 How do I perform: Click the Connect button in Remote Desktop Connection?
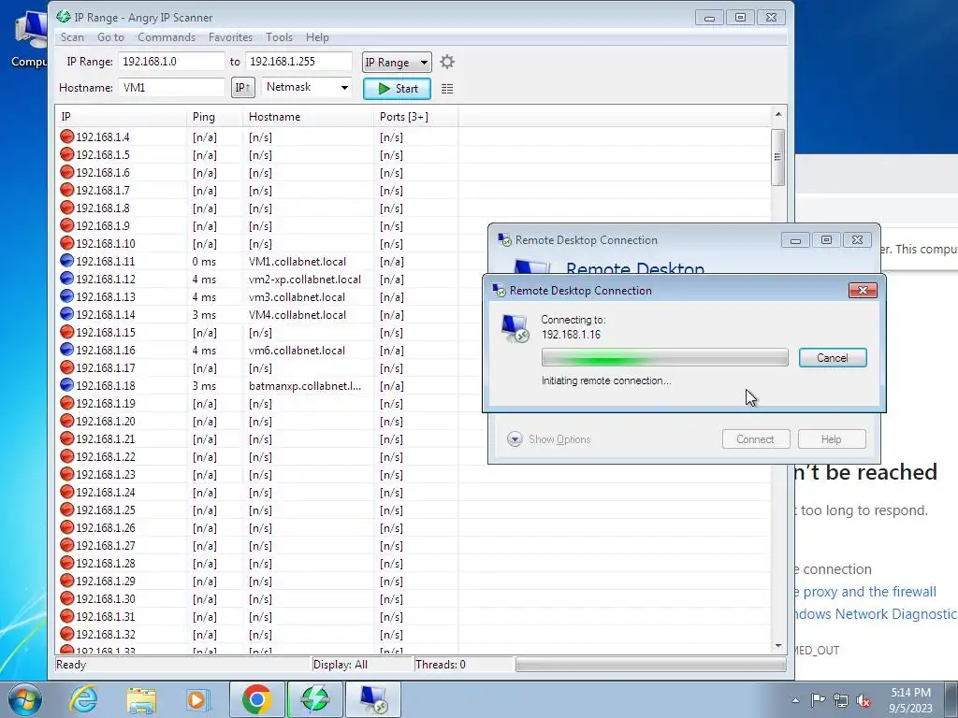click(x=755, y=439)
